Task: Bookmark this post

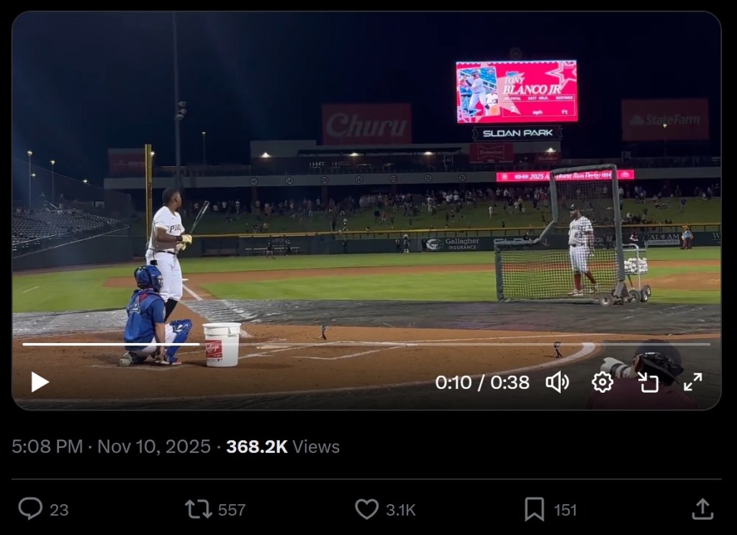Action: (x=534, y=509)
